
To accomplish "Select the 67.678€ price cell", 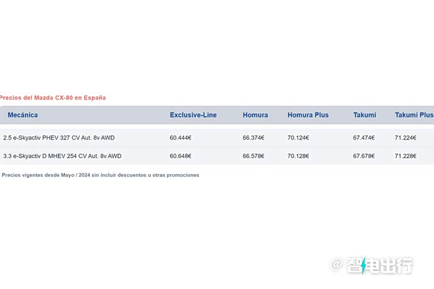I will (364, 156).
